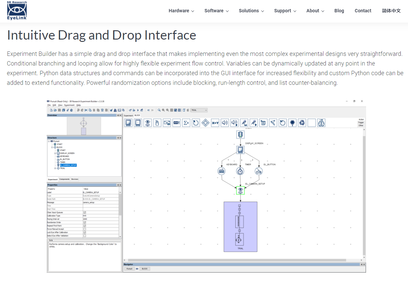Expand the TRIAL node in Structure tree
This screenshot has height=283, width=408.
(55, 168)
